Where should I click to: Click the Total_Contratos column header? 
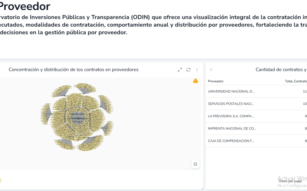(296, 81)
